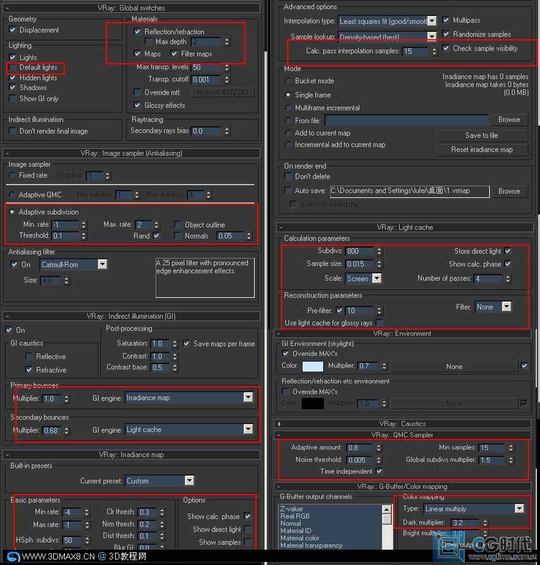Image resolution: width=540 pixels, height=565 pixels.
Task: Open Light cache Scale Screen dropdown
Action: tap(377, 279)
